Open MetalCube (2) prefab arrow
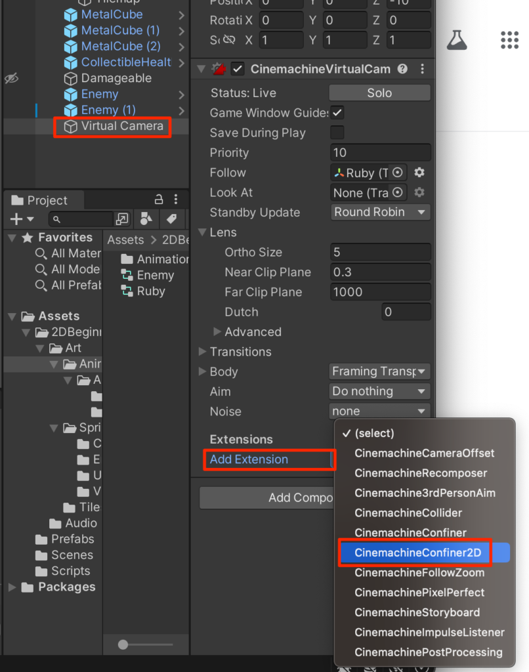 click(181, 47)
